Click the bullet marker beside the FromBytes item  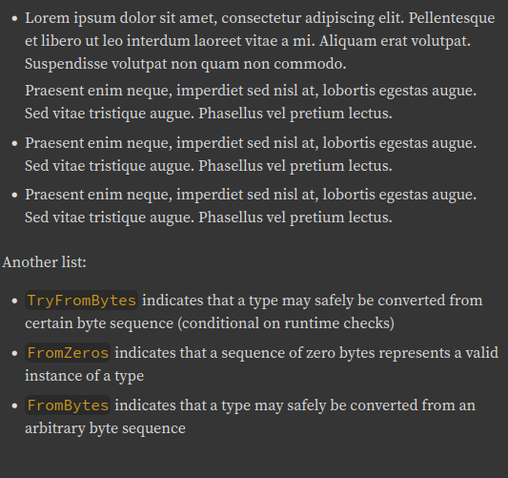click(14, 406)
